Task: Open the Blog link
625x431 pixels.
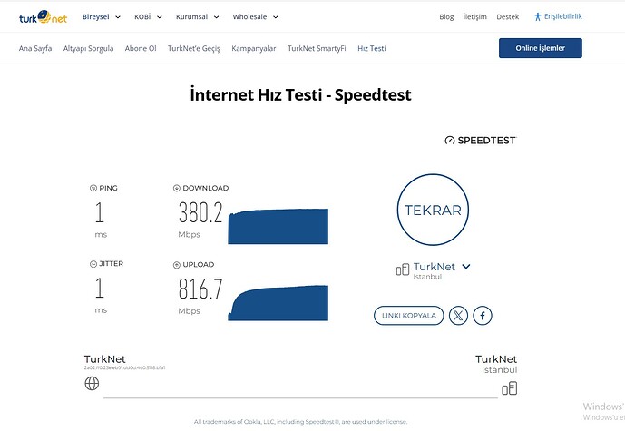Action: click(446, 16)
